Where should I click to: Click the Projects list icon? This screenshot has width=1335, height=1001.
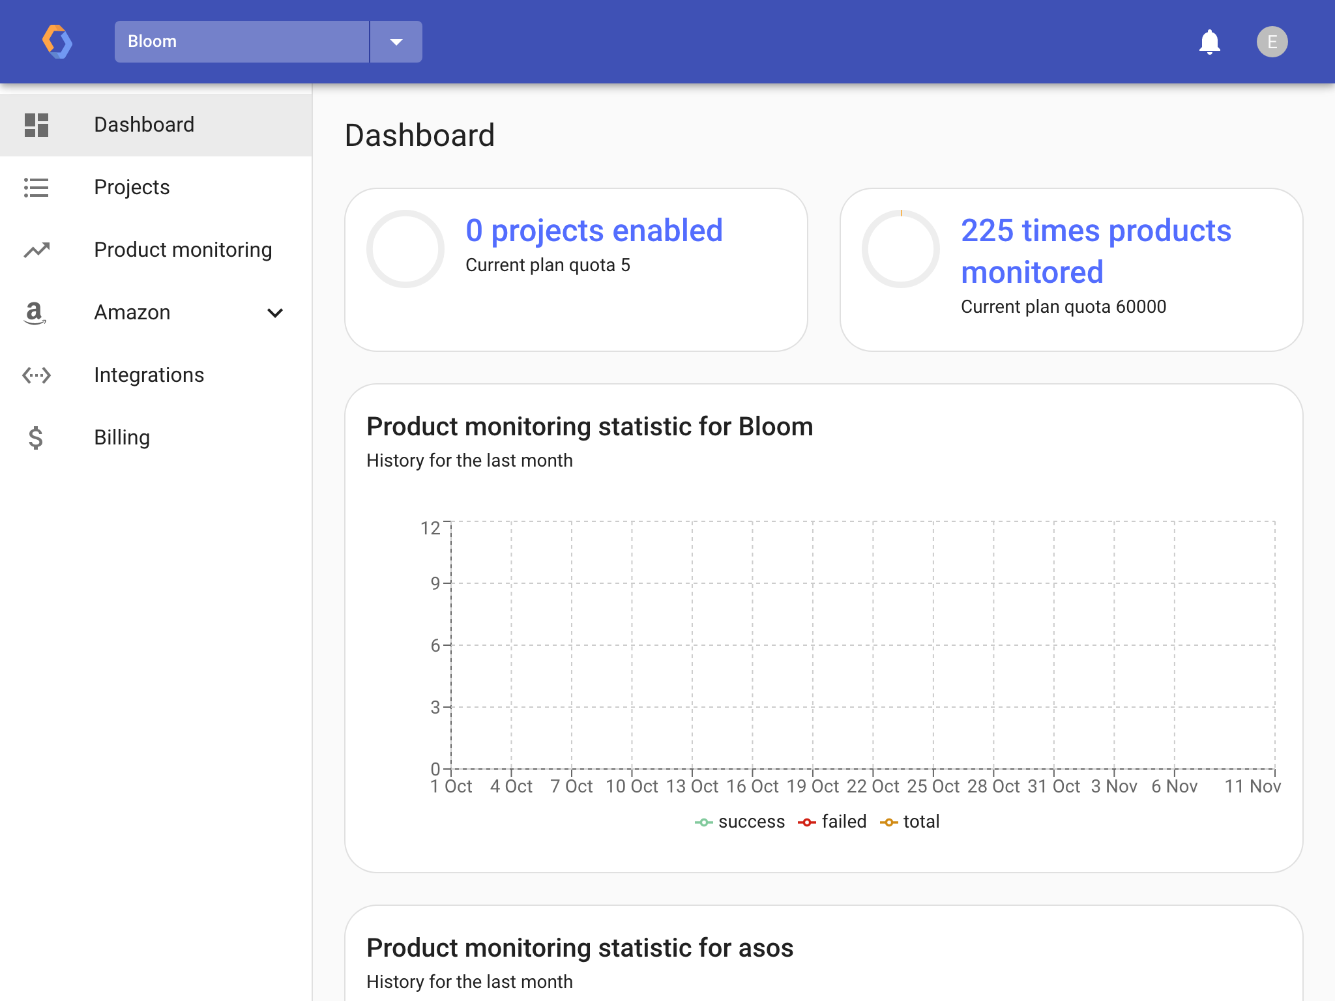[37, 187]
